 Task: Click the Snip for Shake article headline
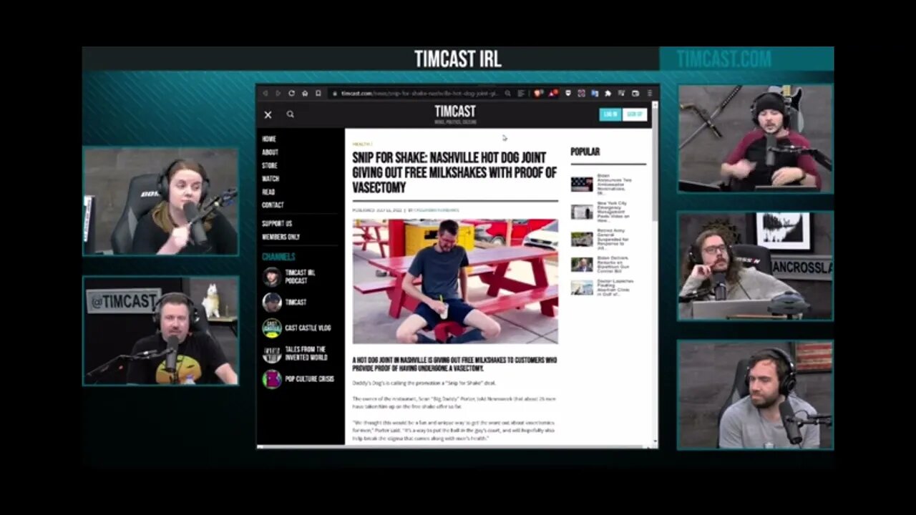(454, 172)
